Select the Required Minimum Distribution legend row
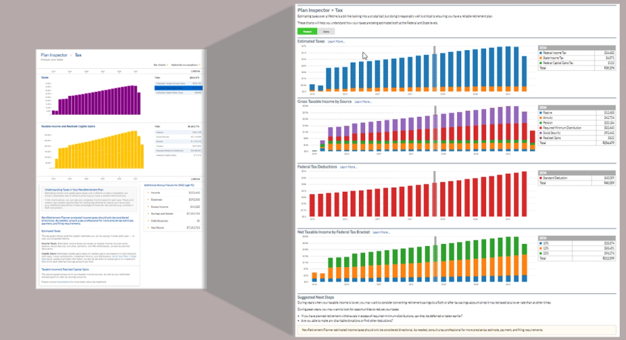The height and width of the screenshot is (340, 626). (x=577, y=128)
